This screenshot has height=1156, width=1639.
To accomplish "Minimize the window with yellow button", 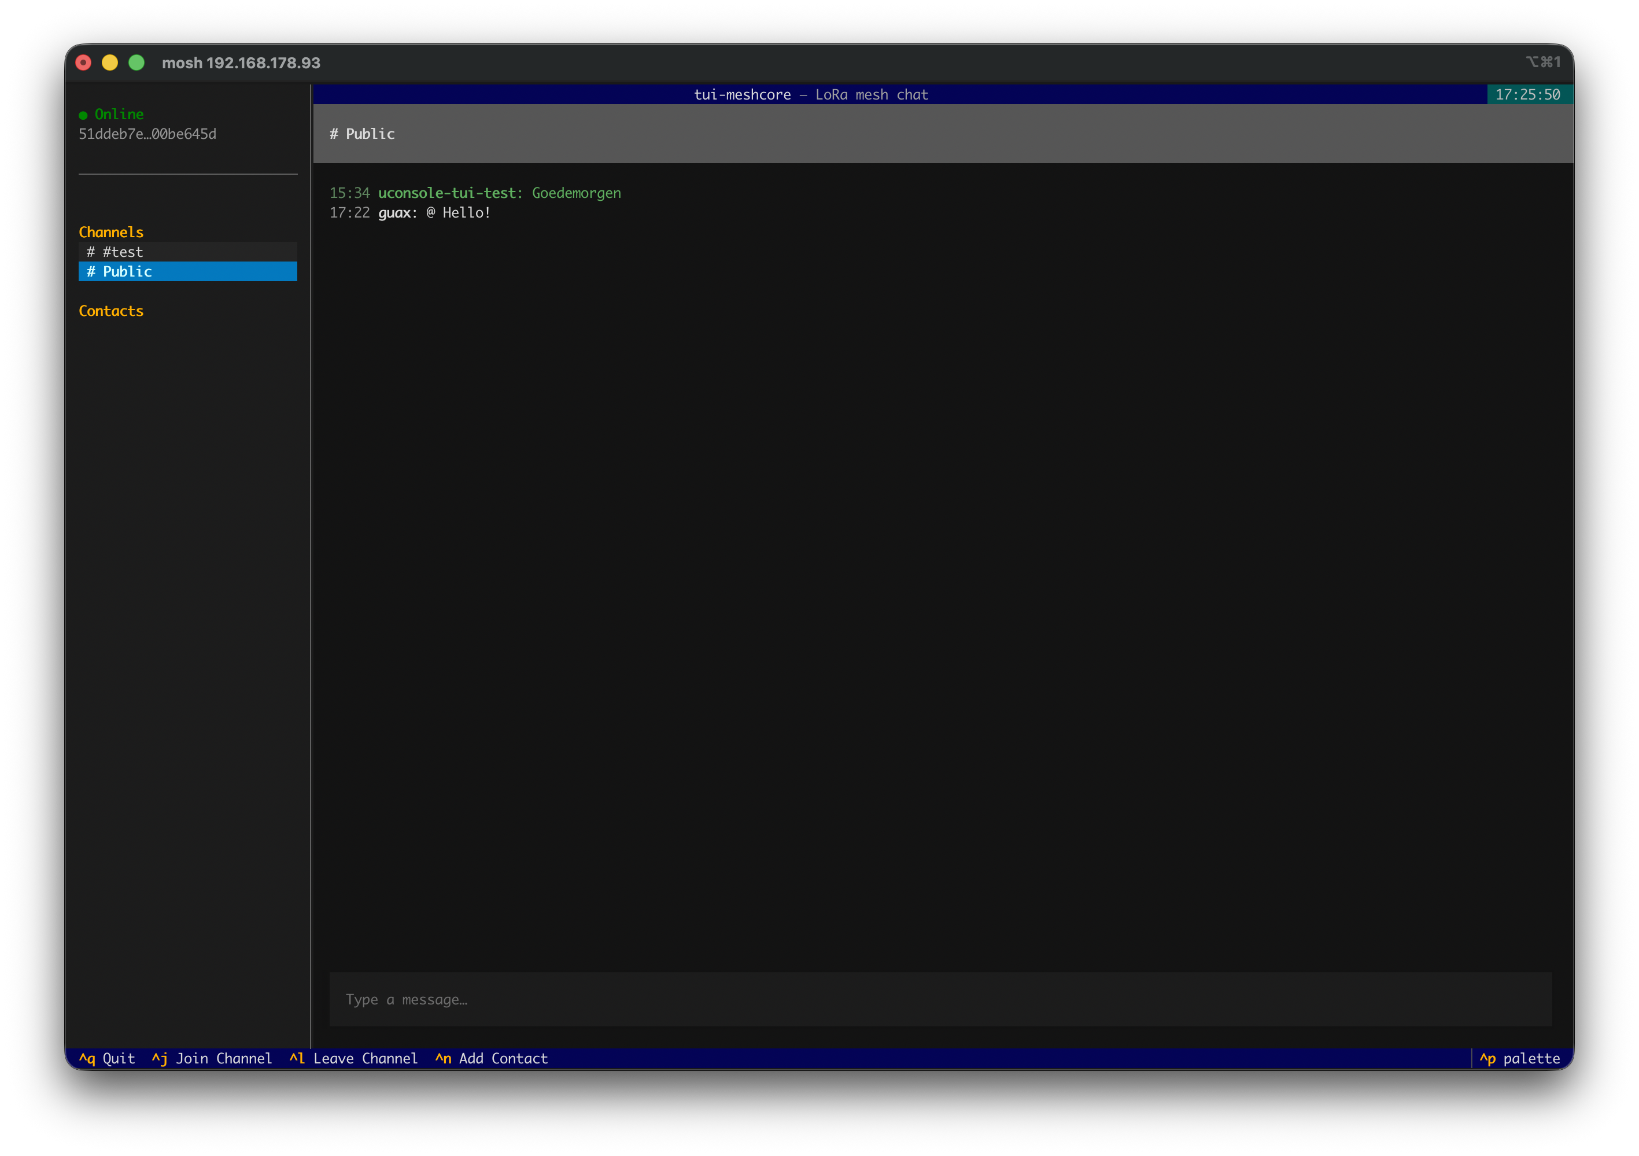I will (x=110, y=63).
